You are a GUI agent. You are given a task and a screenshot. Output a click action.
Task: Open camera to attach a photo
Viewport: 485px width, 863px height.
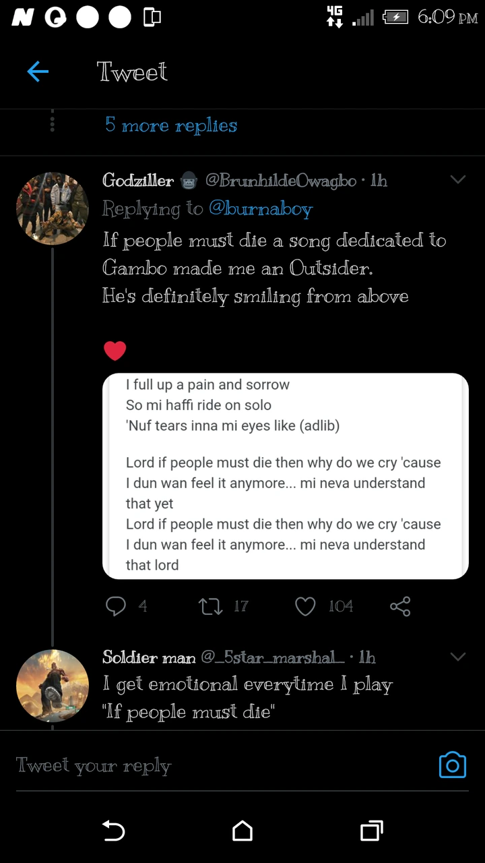coord(452,765)
